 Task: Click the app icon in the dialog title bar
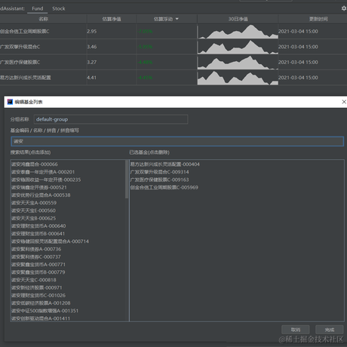10,102
